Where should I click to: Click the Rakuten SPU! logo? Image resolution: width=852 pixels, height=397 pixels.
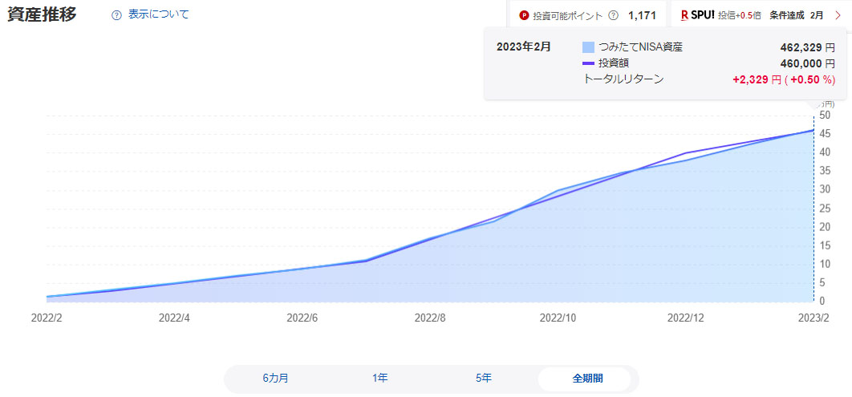(697, 14)
